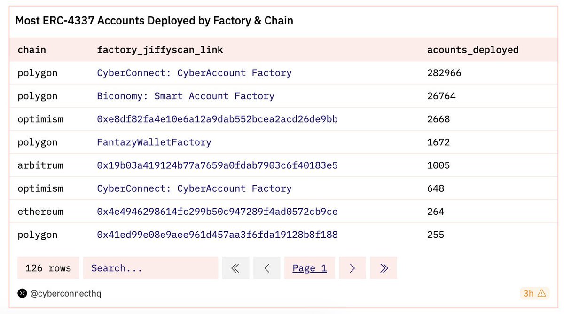
Task: Go to the previous page arrow
Action: coord(266,268)
